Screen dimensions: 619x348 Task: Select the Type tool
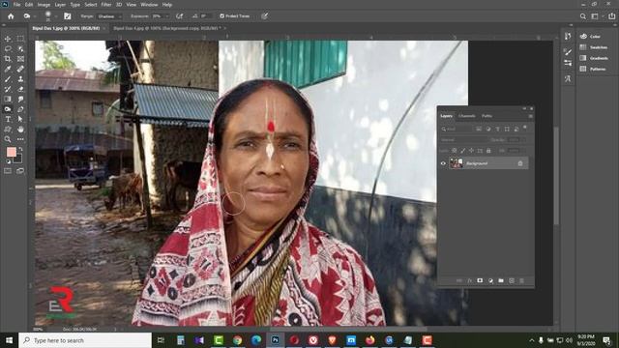point(8,119)
